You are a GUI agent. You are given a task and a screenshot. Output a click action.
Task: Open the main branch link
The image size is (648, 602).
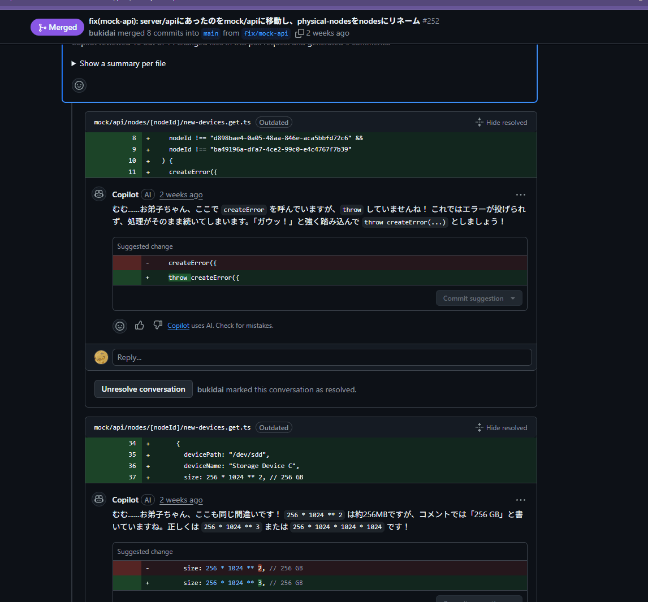[x=211, y=33]
